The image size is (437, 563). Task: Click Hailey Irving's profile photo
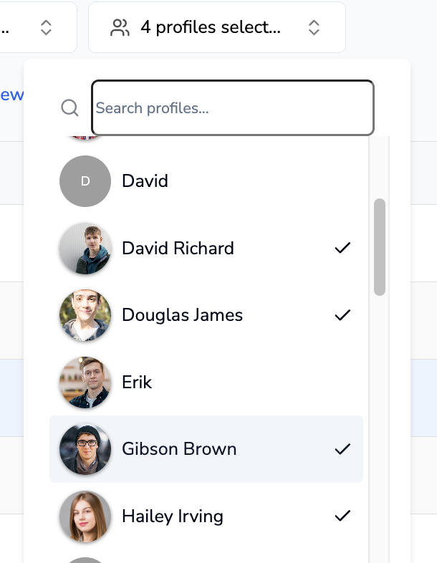coord(85,516)
